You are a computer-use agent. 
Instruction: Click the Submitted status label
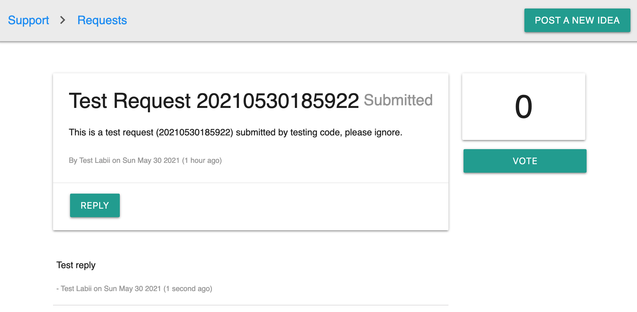[x=398, y=100]
